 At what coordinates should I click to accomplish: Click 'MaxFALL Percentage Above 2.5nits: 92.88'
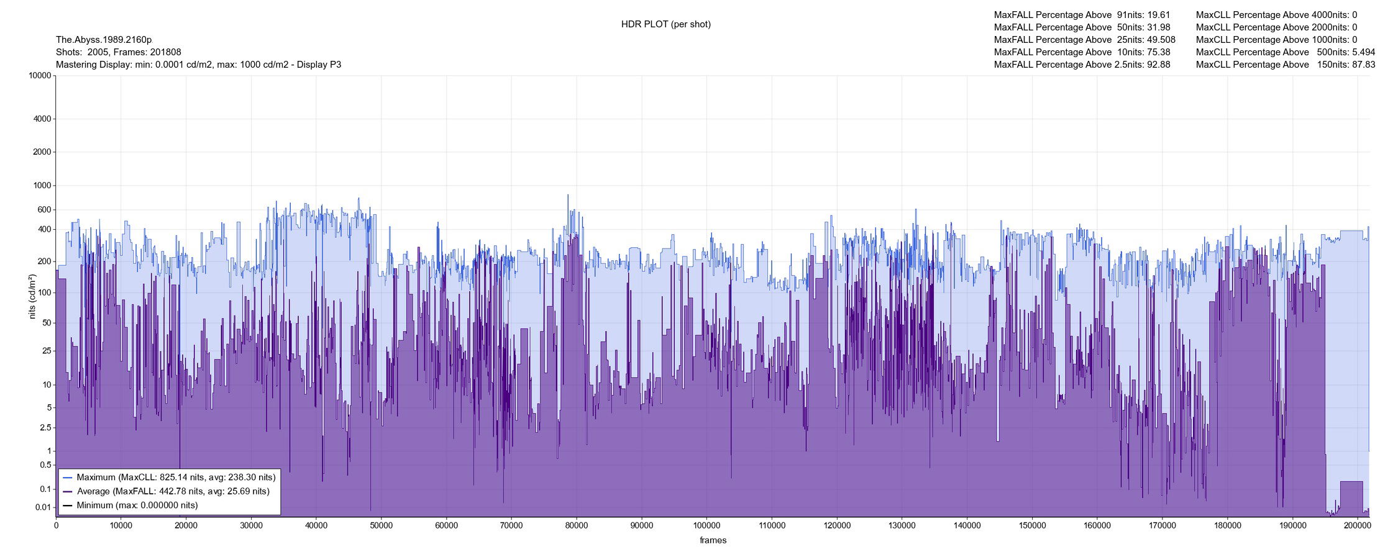click(x=1082, y=65)
